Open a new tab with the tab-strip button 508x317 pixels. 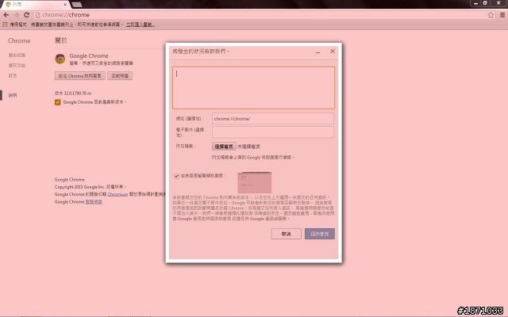(x=77, y=5)
